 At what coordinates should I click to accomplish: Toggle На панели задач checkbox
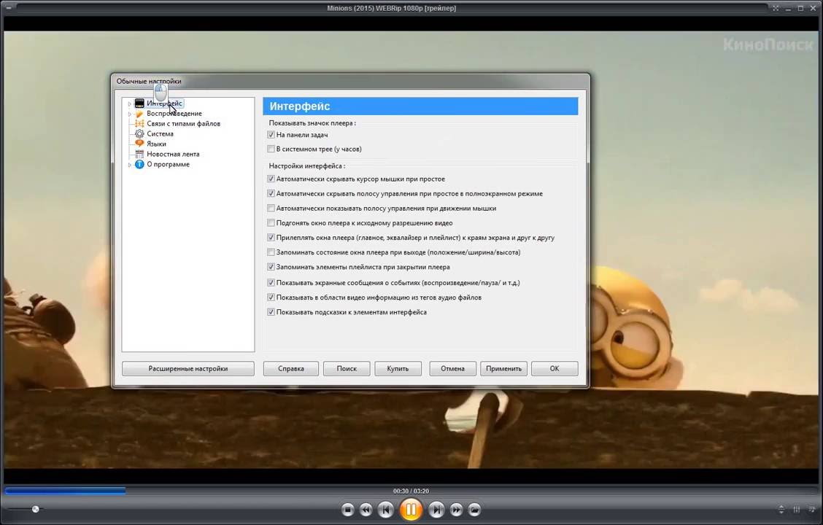271,135
